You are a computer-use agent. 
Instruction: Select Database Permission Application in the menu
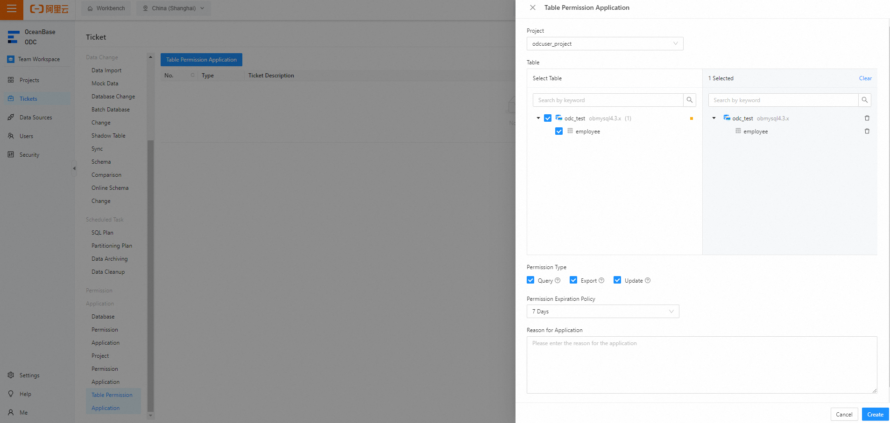tap(106, 330)
